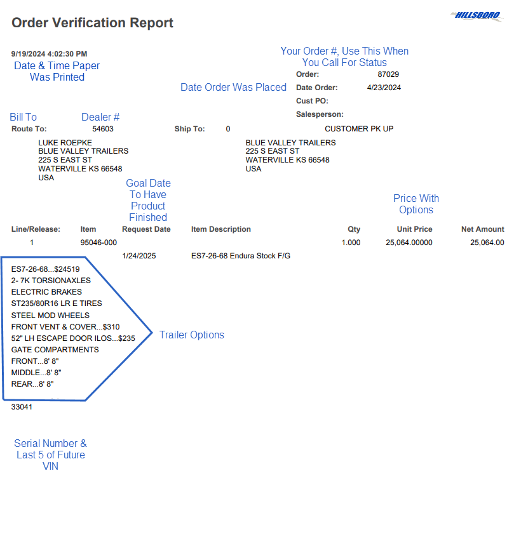Click WATERVILLE KS 66548 in bill-to address

pyautogui.click(x=80, y=169)
